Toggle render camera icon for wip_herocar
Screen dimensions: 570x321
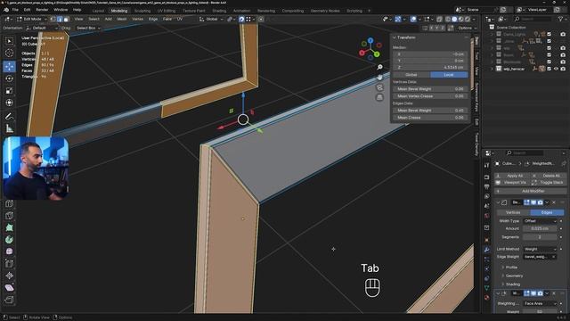point(563,69)
